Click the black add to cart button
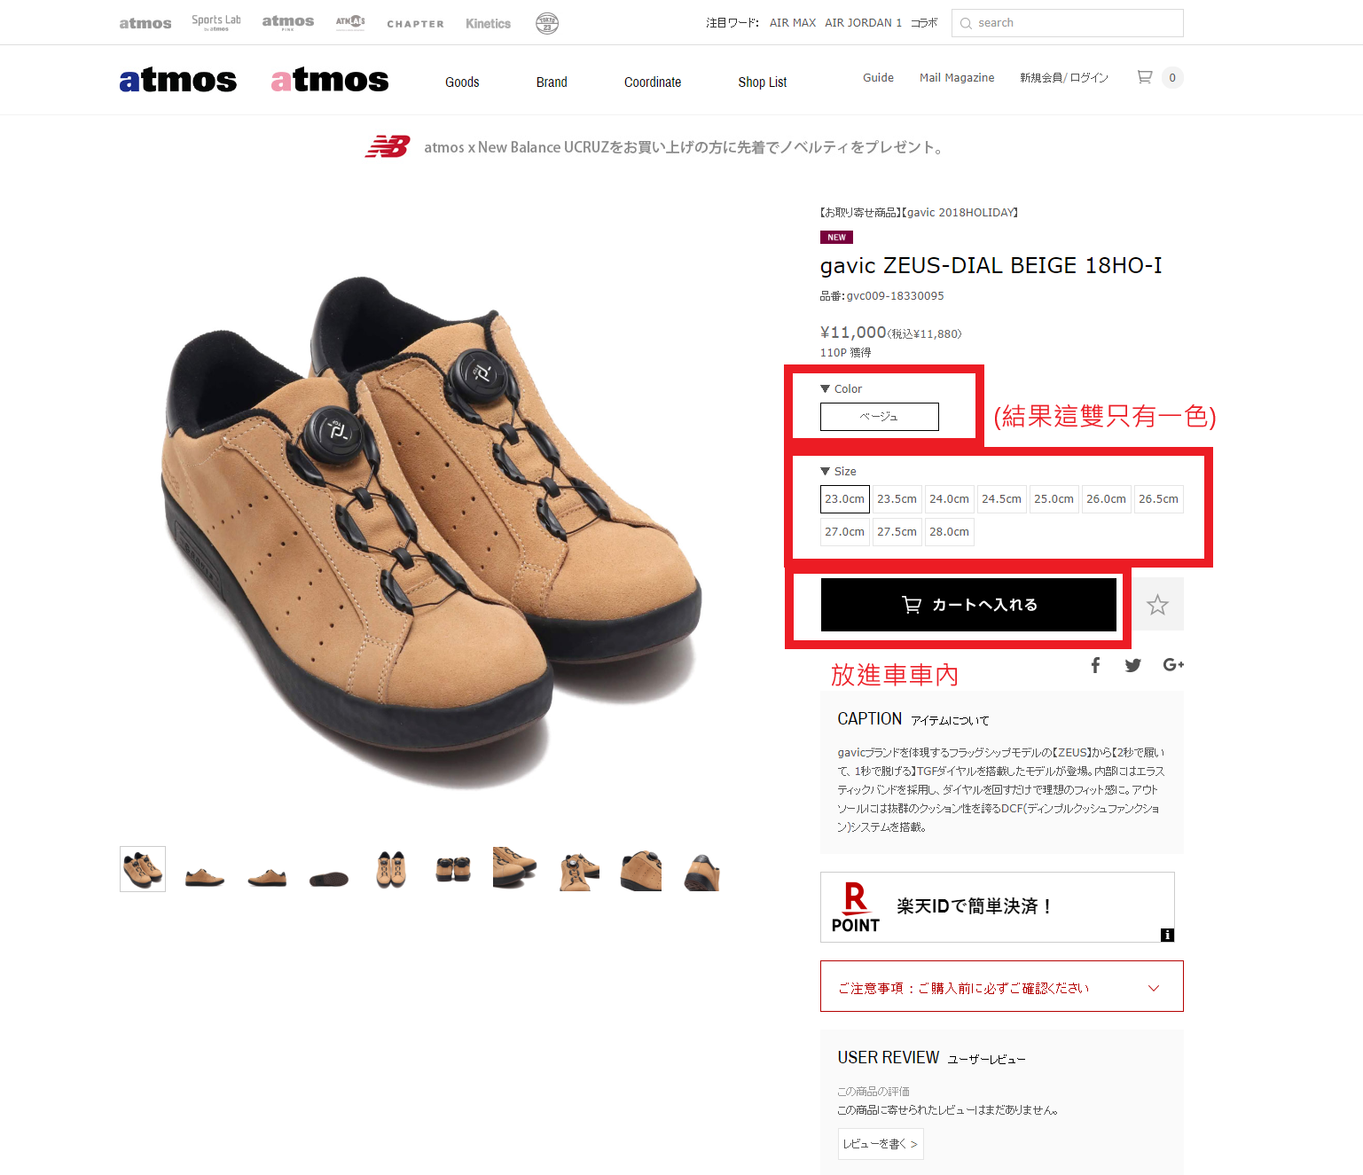Viewport: 1363px width, 1175px height. [968, 605]
